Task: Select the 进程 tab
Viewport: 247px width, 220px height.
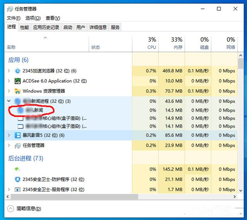Action: [x=12, y=27]
